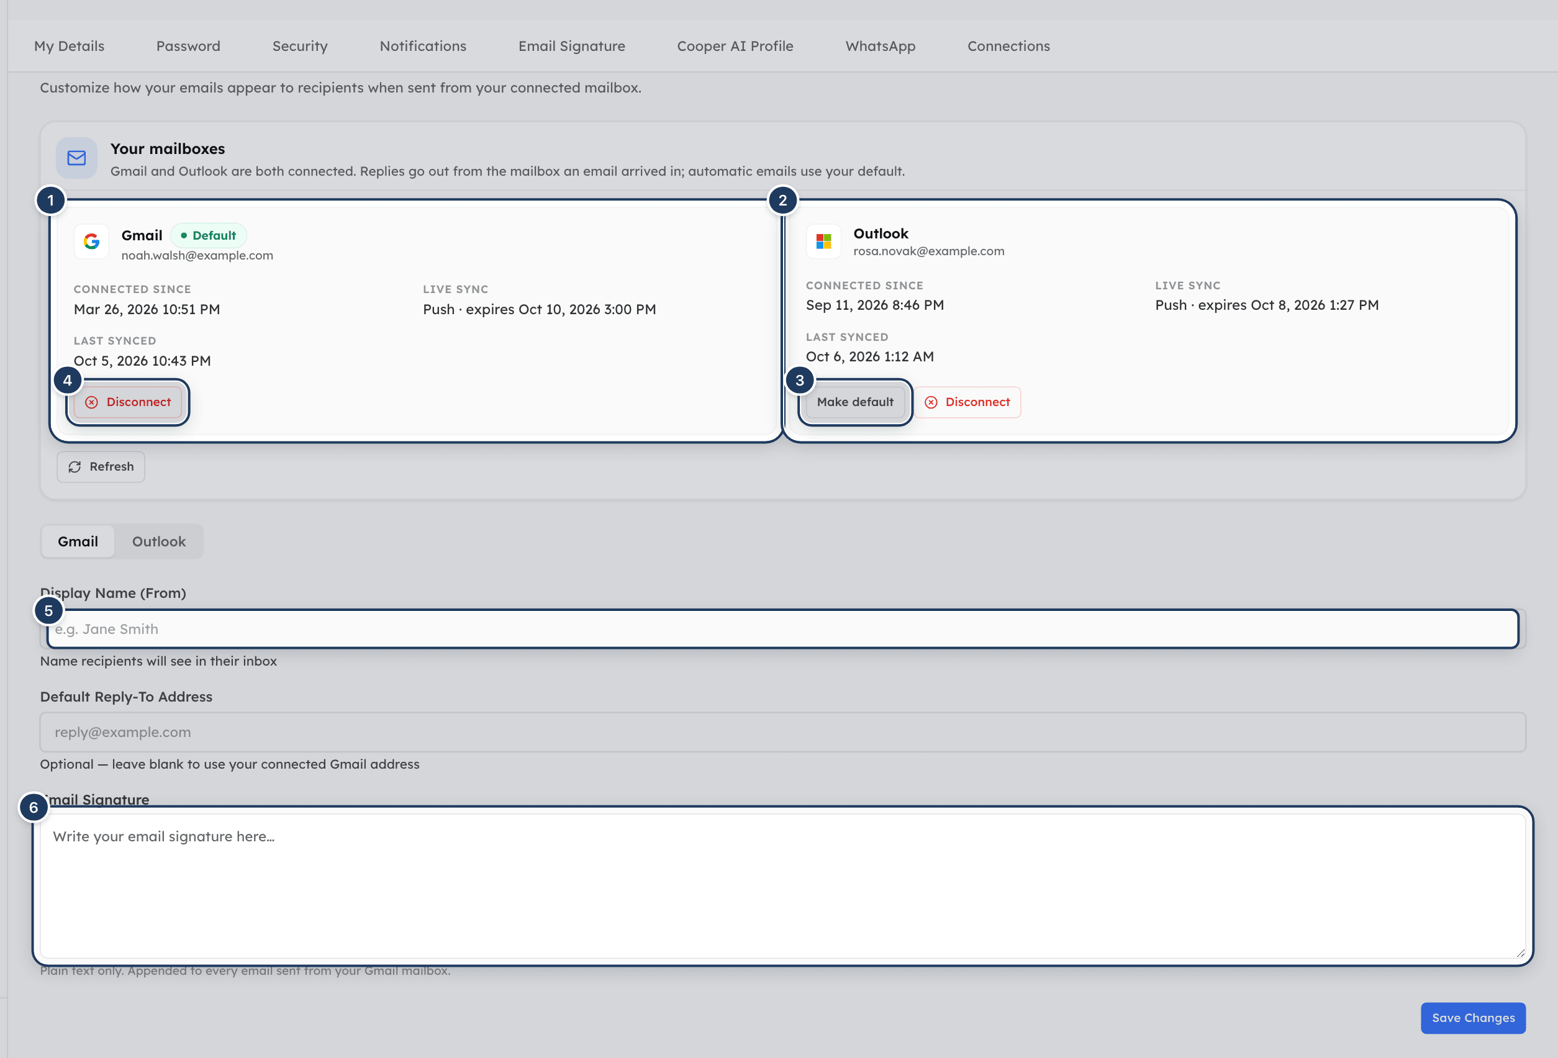Click the mailbox envelope icon
Screen dimensions: 1558x1058
[76, 158]
